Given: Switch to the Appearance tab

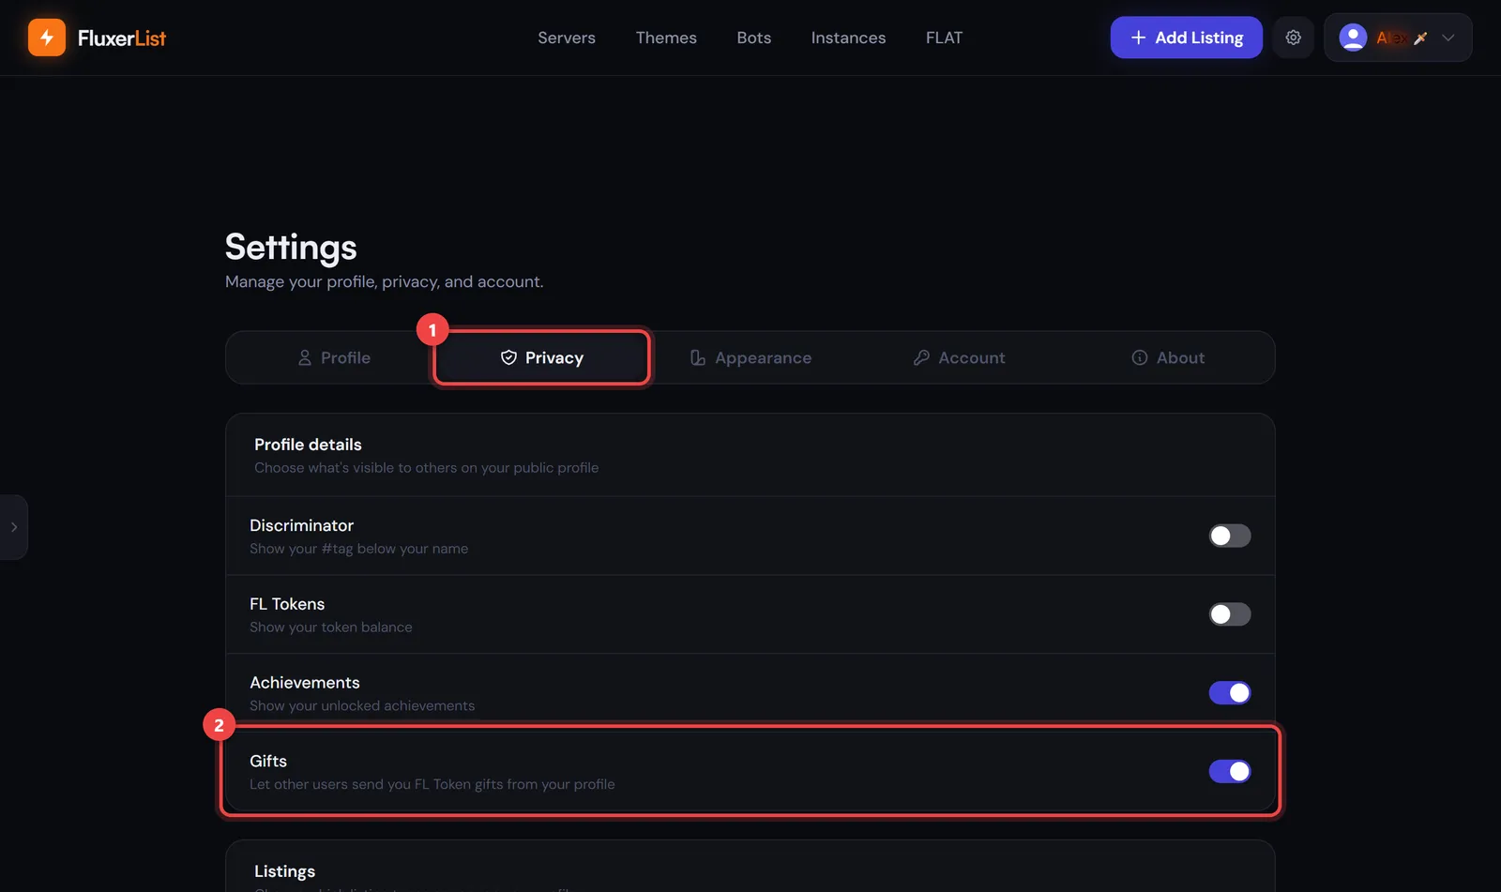Looking at the screenshot, I should [x=750, y=357].
